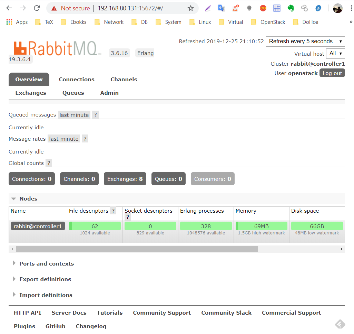Viewport: 354px width, 334px height.
Task: Click the Queues: 0 count button
Action: pos(168,179)
